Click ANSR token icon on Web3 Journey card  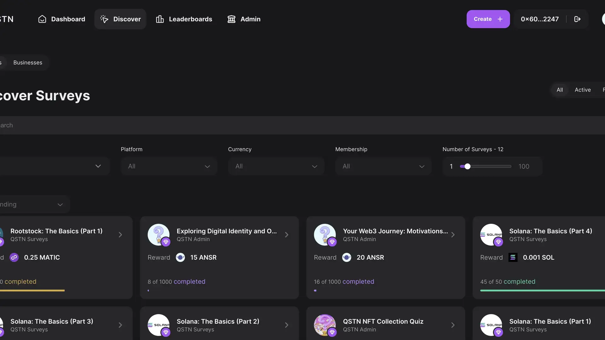347,258
